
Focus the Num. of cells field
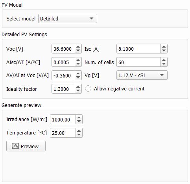point(139,62)
